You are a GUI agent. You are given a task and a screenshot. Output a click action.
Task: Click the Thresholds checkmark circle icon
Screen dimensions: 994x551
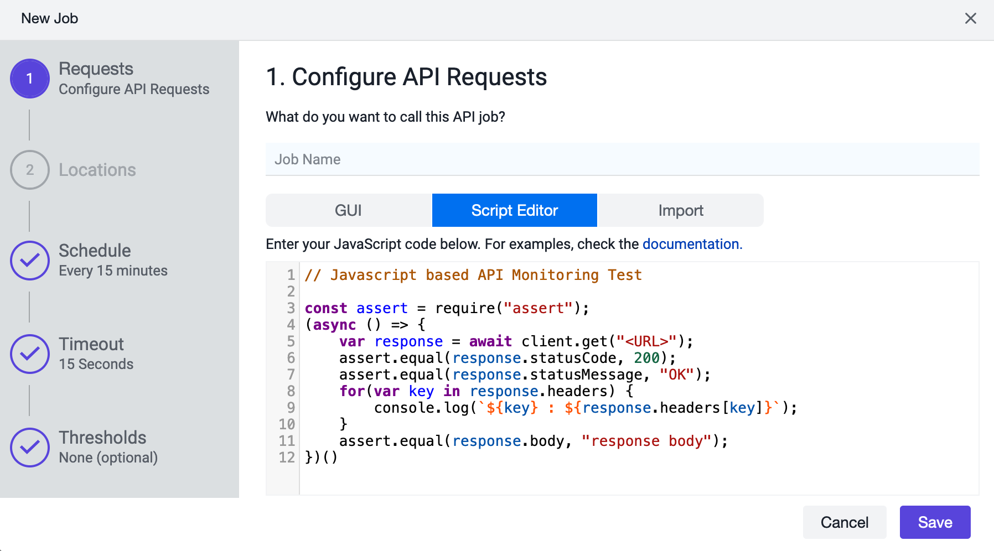30,448
